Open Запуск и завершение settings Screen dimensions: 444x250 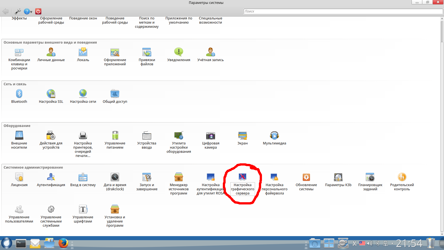147,182
